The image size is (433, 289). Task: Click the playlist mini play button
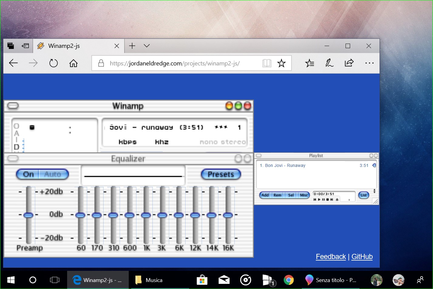tap(319, 199)
